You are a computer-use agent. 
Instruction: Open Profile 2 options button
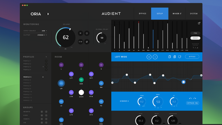point(46,64)
